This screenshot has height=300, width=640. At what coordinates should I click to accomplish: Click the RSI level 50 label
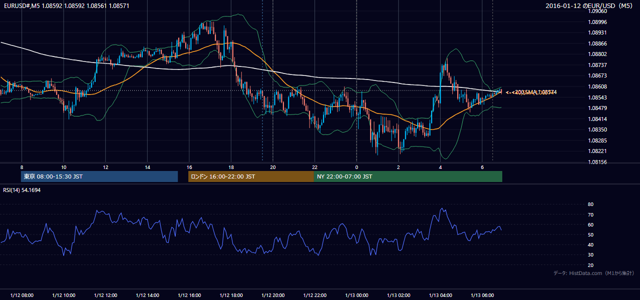pyautogui.click(x=590, y=234)
